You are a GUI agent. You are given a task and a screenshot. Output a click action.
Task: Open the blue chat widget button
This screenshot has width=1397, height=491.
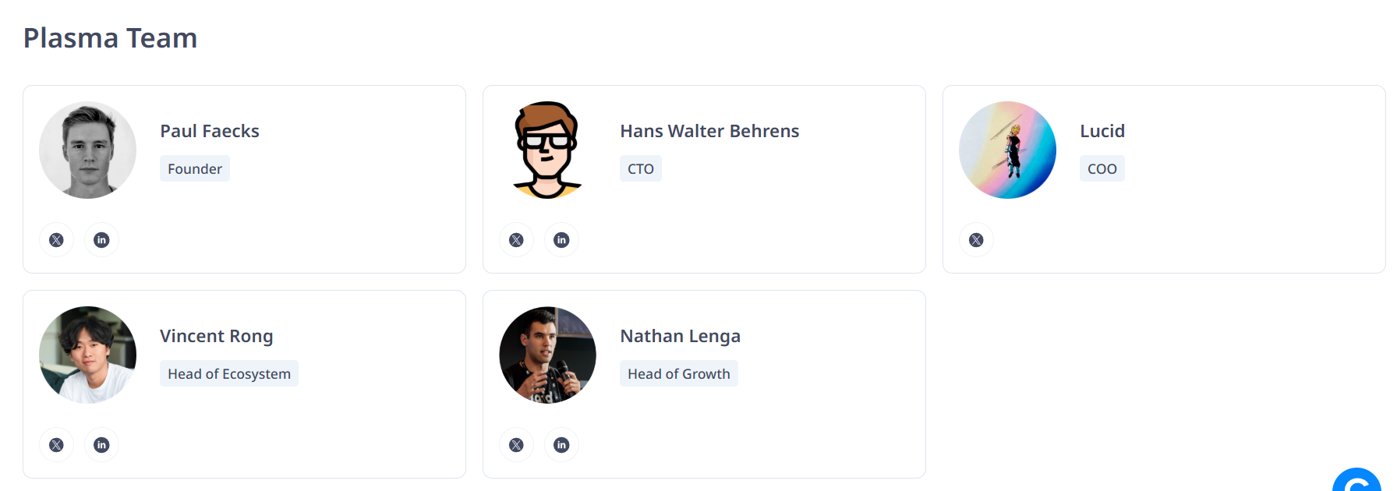tap(1356, 482)
